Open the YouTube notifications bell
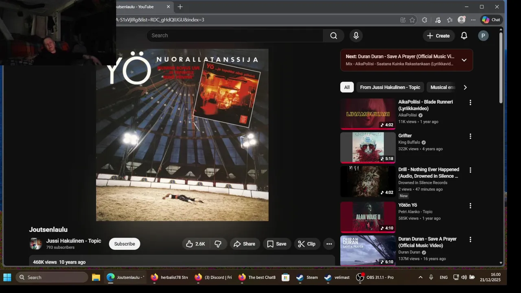Image resolution: width=521 pixels, height=293 pixels. pos(464,36)
